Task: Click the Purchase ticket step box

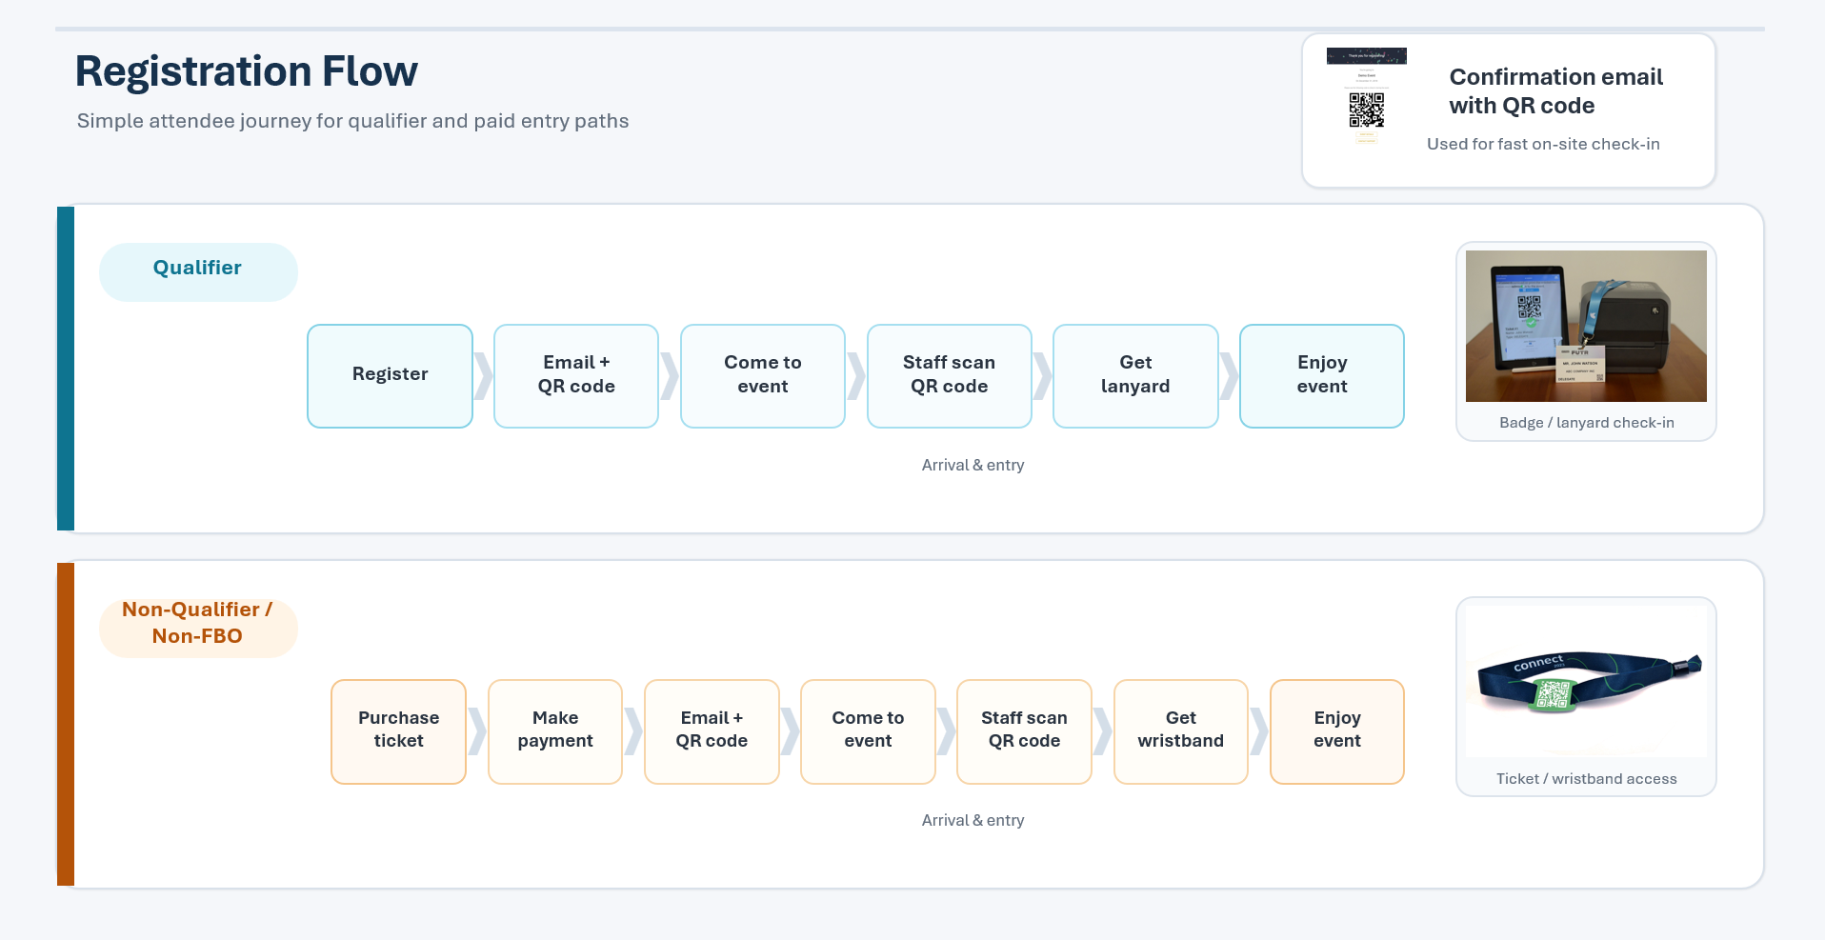Action: tap(398, 730)
